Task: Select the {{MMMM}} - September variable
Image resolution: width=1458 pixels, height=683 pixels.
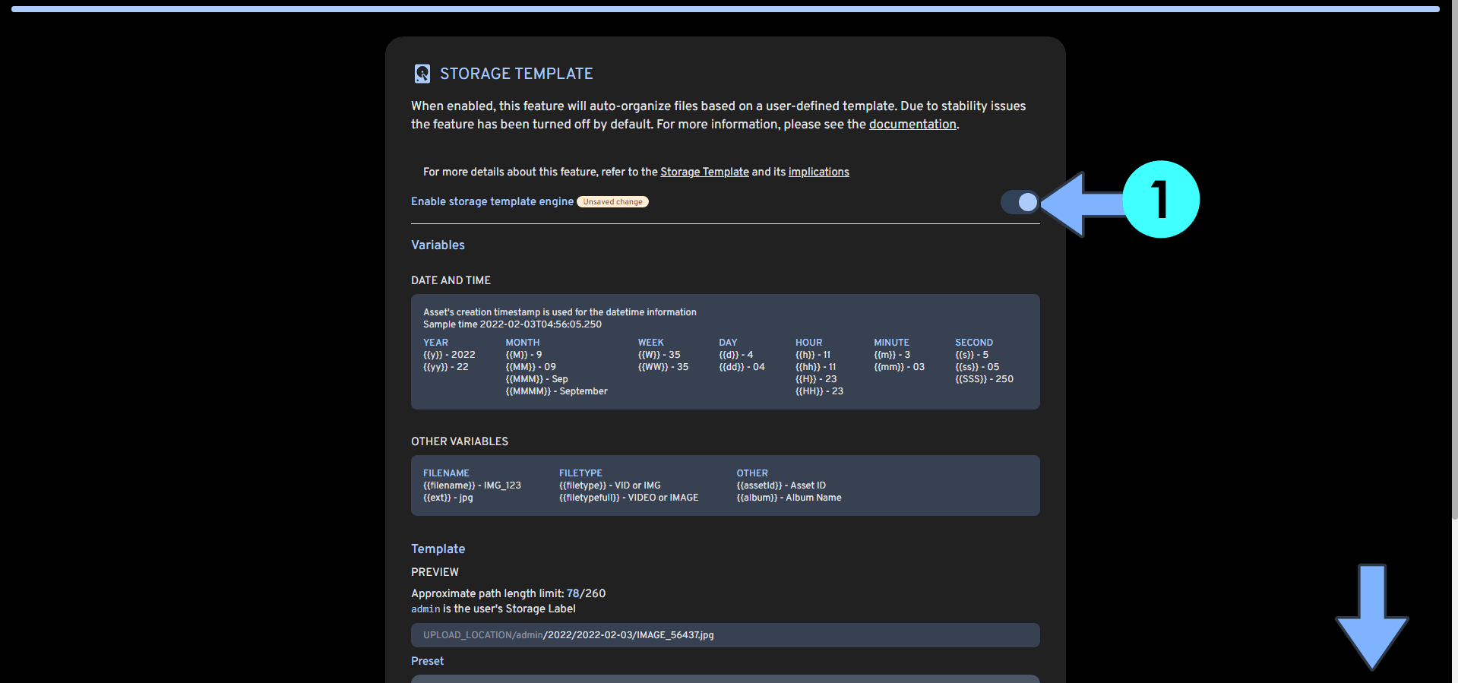Action: click(556, 391)
